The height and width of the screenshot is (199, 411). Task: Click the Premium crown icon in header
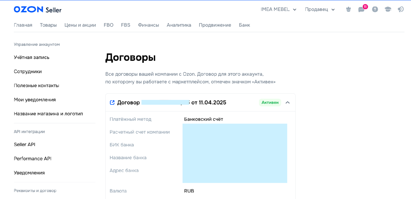click(348, 9)
